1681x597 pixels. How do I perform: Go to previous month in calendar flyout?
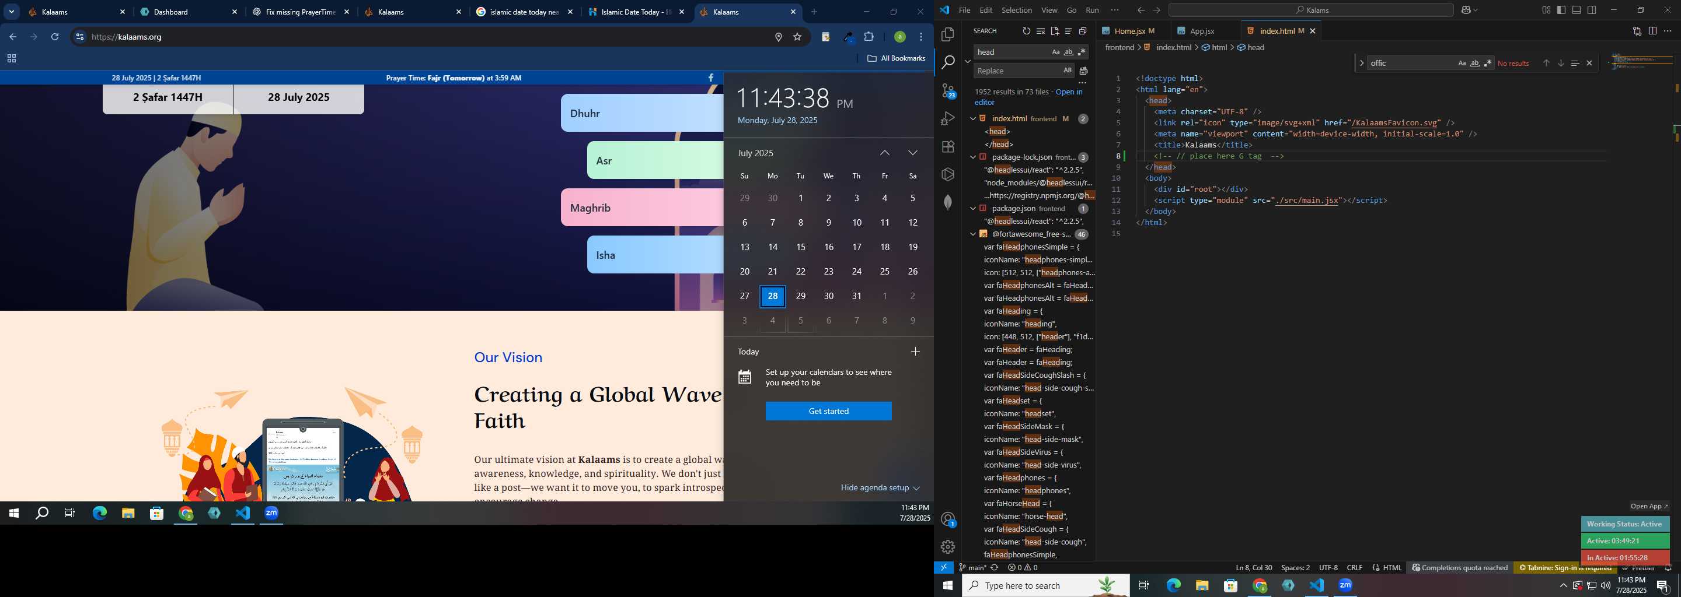885,153
